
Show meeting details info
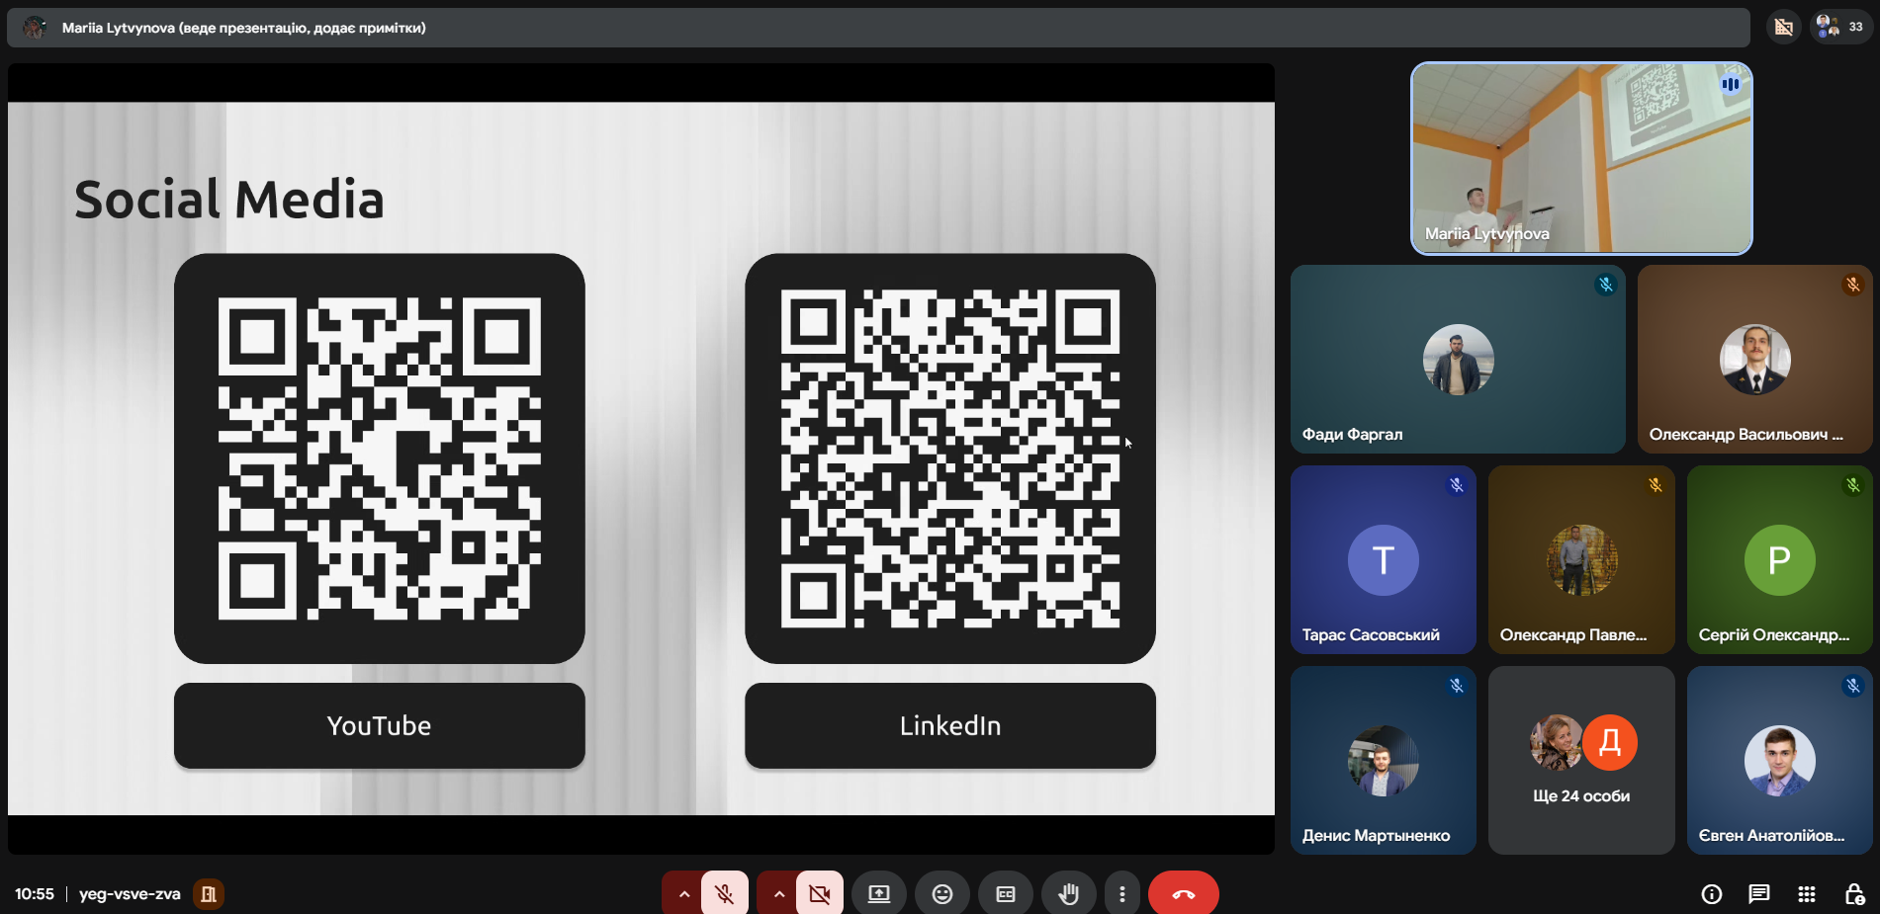click(1712, 894)
